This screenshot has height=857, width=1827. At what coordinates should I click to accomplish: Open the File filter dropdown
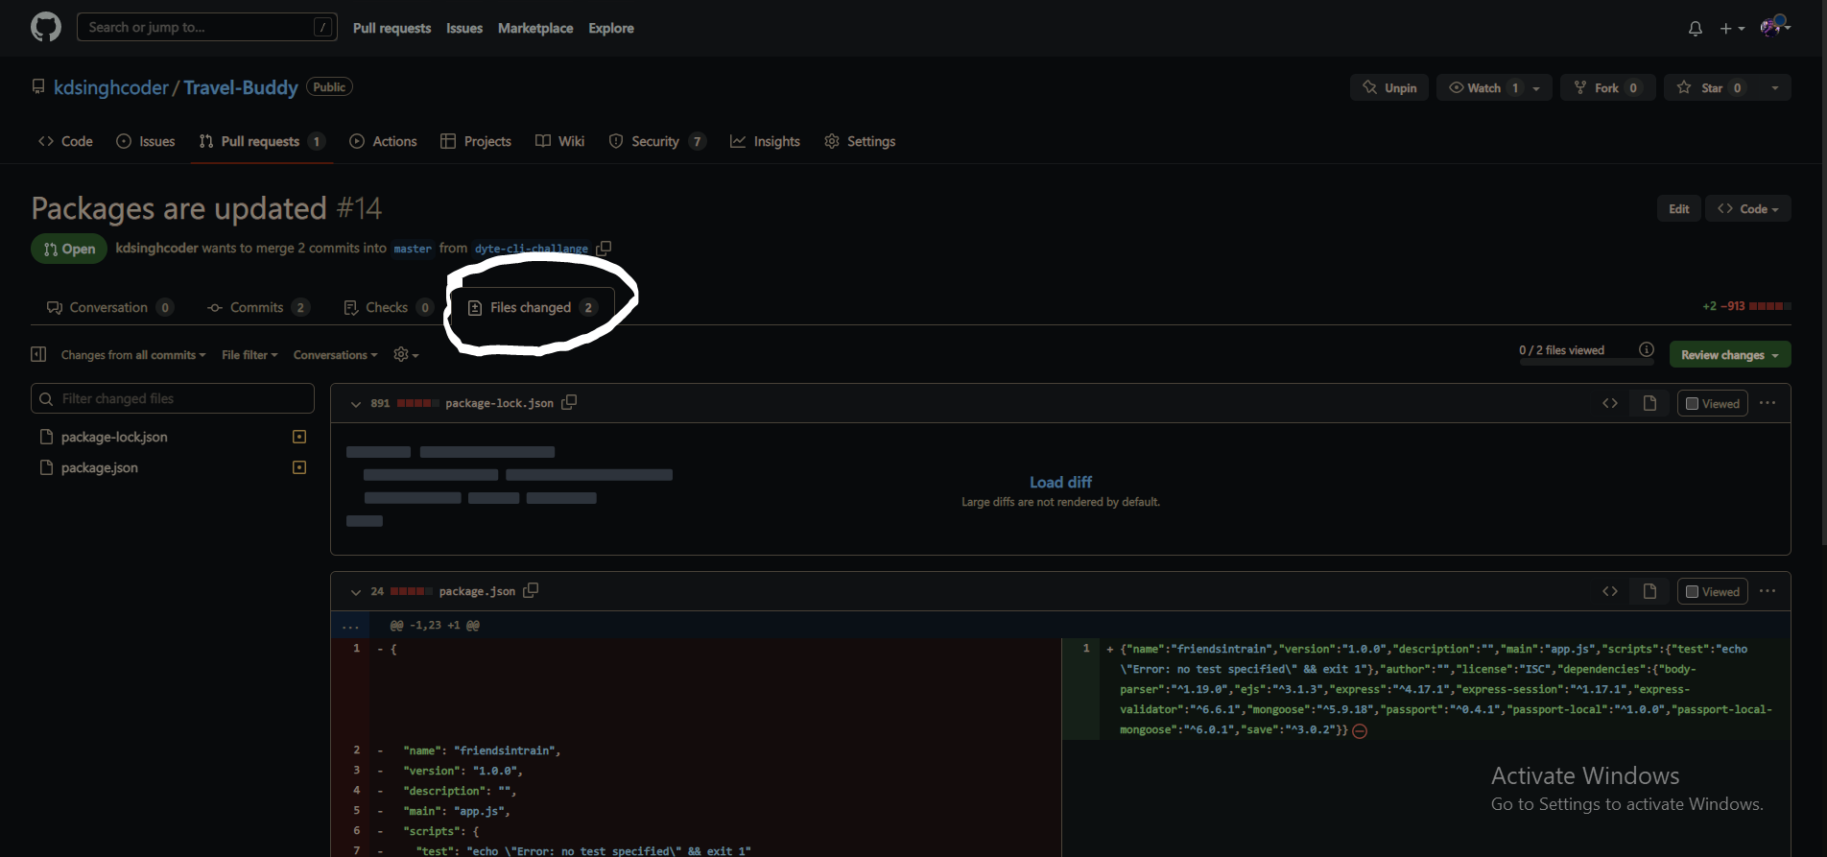click(x=249, y=355)
